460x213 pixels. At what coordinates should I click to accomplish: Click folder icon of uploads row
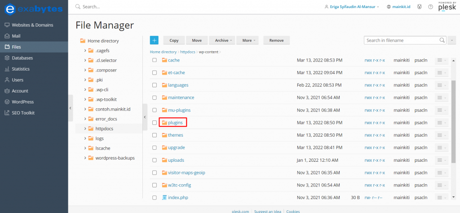[x=164, y=160]
